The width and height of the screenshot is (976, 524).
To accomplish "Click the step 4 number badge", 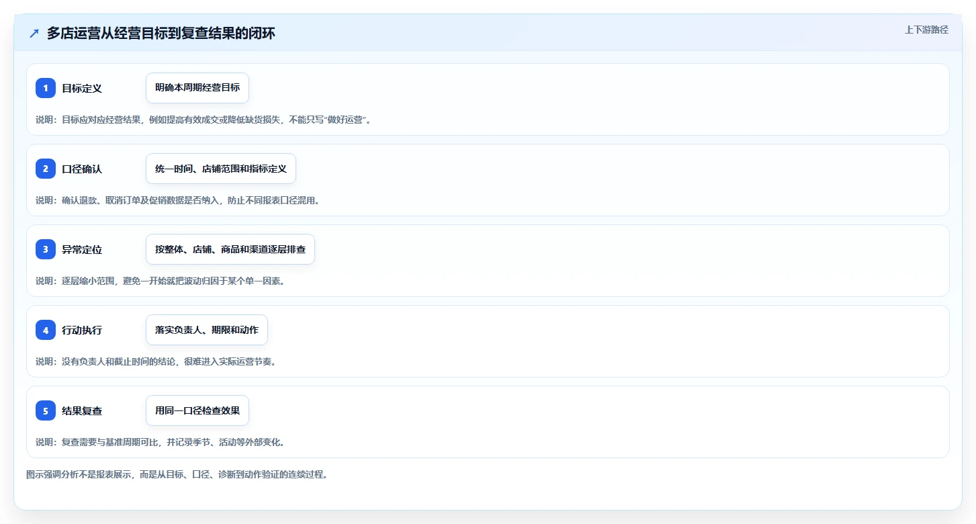I will 46,330.
